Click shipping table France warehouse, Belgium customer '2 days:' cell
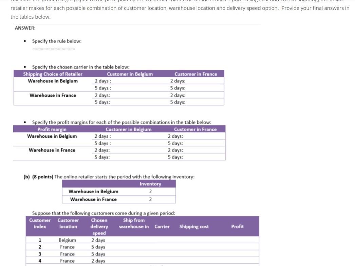The image size is (355, 266). [x=130, y=95]
